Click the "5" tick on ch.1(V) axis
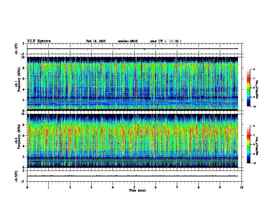272x210 pixels. tap(23, 44)
